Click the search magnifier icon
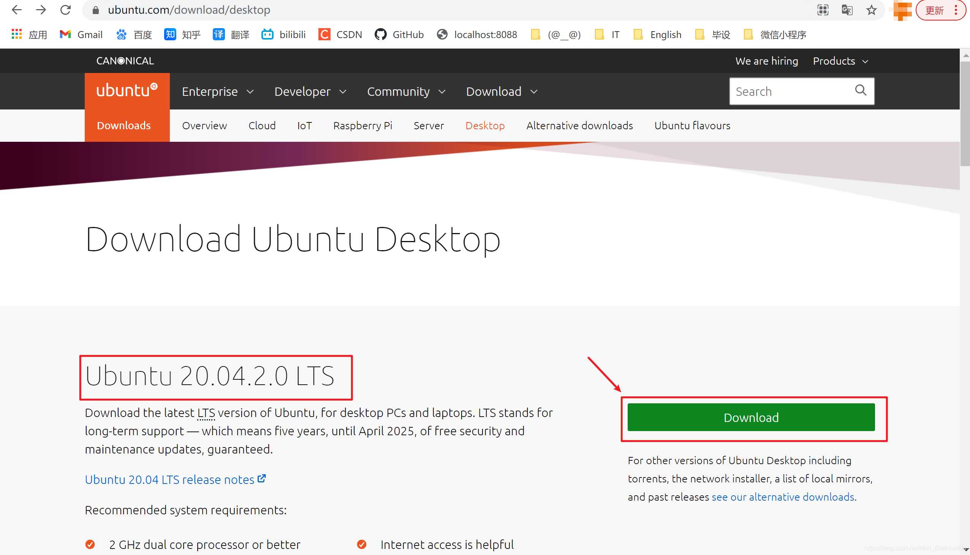This screenshot has height=555, width=970. (860, 91)
